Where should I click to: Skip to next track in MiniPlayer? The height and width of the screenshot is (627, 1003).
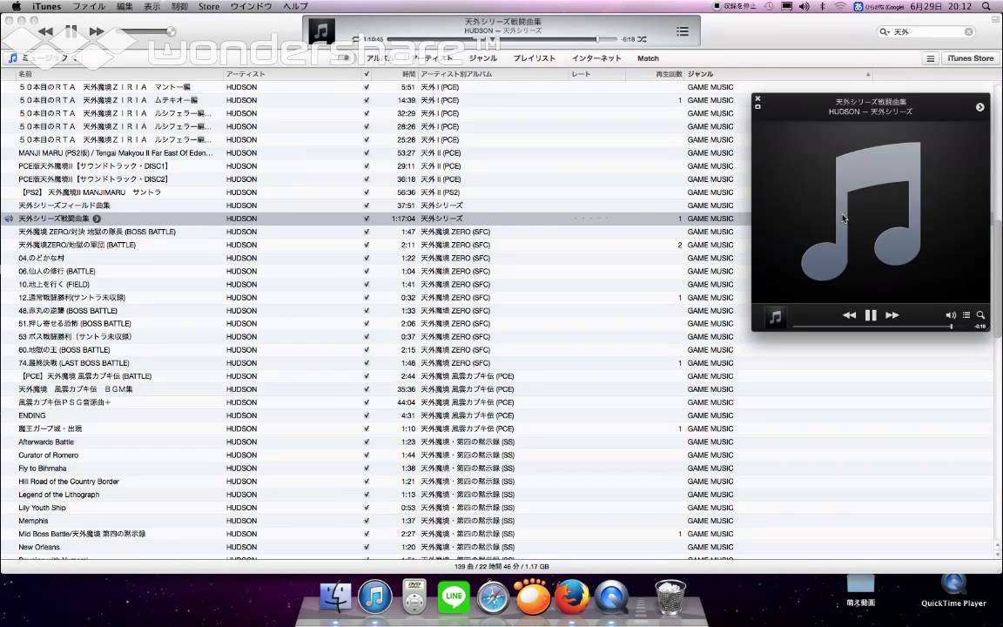point(892,315)
